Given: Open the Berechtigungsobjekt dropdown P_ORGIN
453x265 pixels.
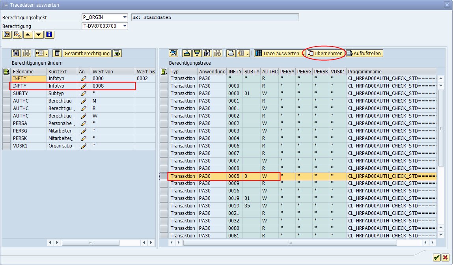Looking at the screenshot, I should point(125,17).
